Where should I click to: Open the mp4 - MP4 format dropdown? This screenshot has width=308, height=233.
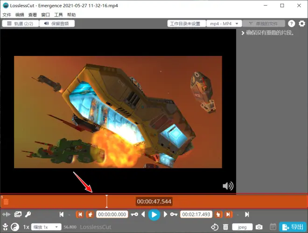pos(224,24)
